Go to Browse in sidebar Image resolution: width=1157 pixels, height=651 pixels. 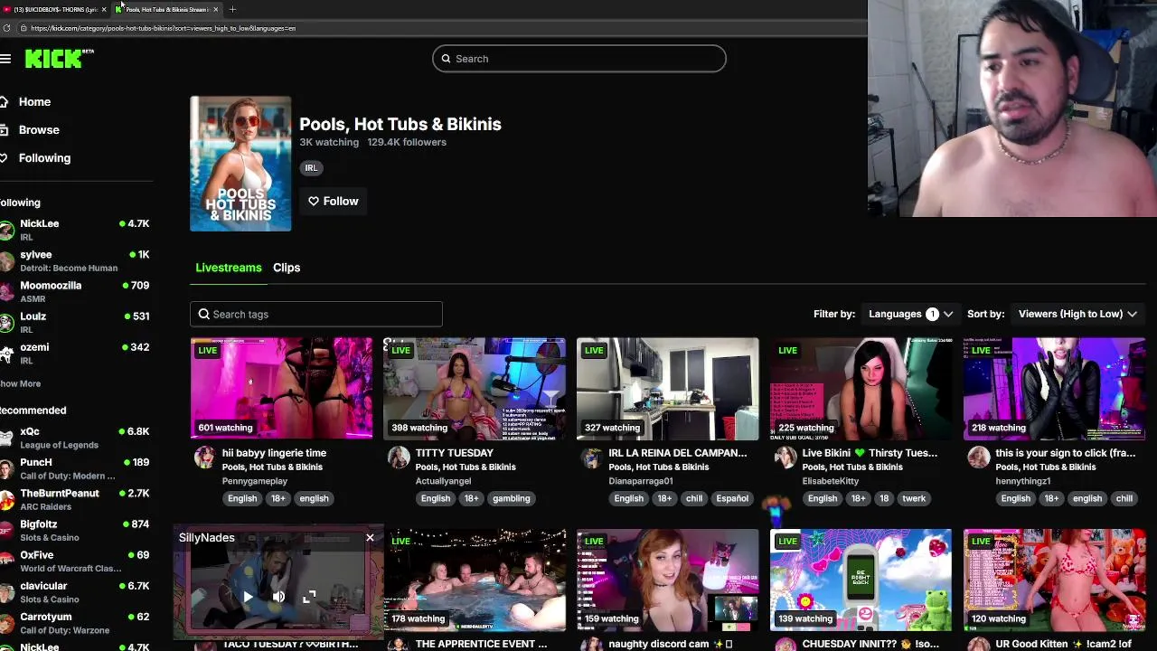click(x=39, y=130)
